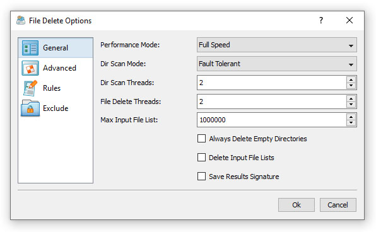This screenshot has height=232, width=376.
Task: Decrease Dir Scan Threads value
Action: (351, 86)
